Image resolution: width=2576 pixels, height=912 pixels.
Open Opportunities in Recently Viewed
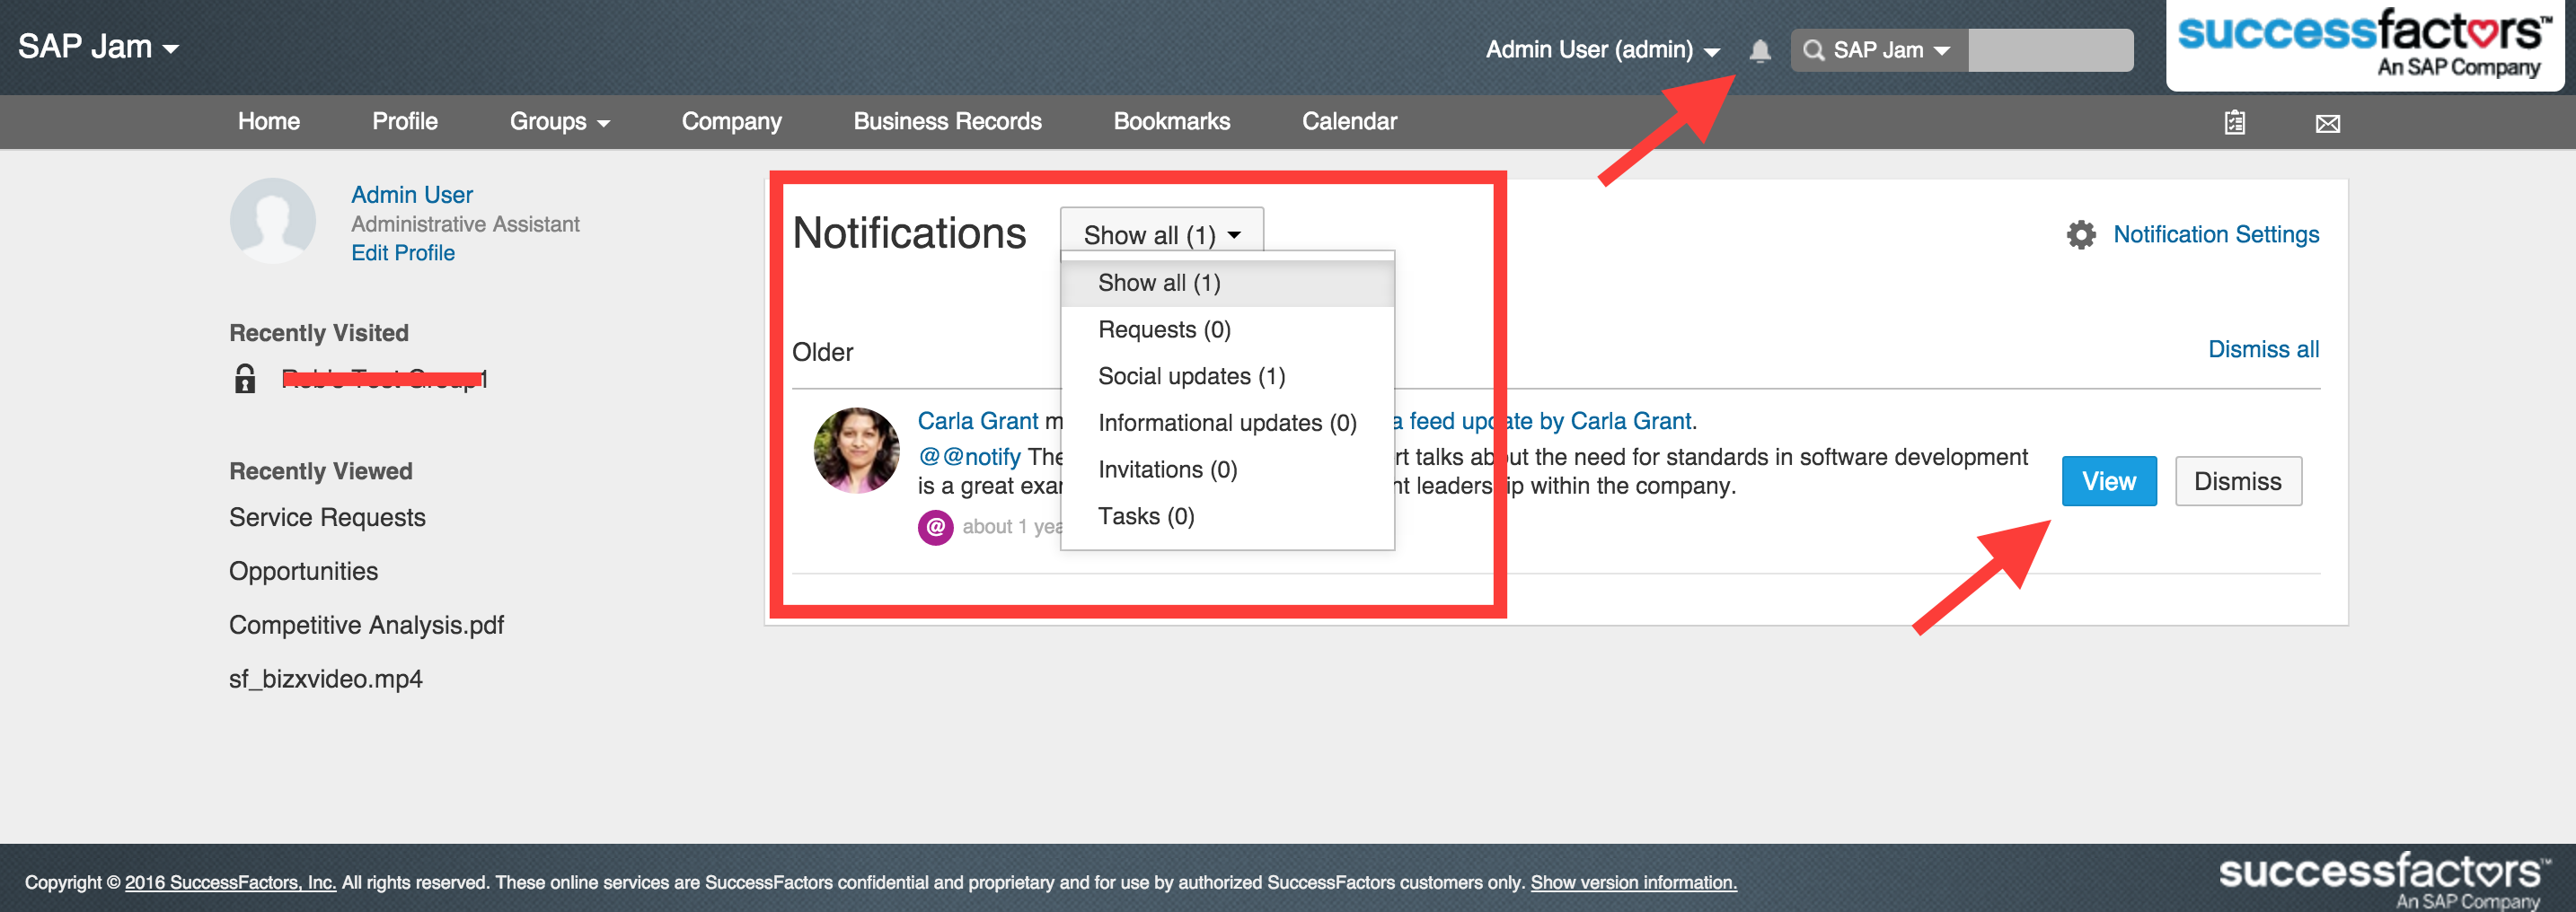(304, 572)
